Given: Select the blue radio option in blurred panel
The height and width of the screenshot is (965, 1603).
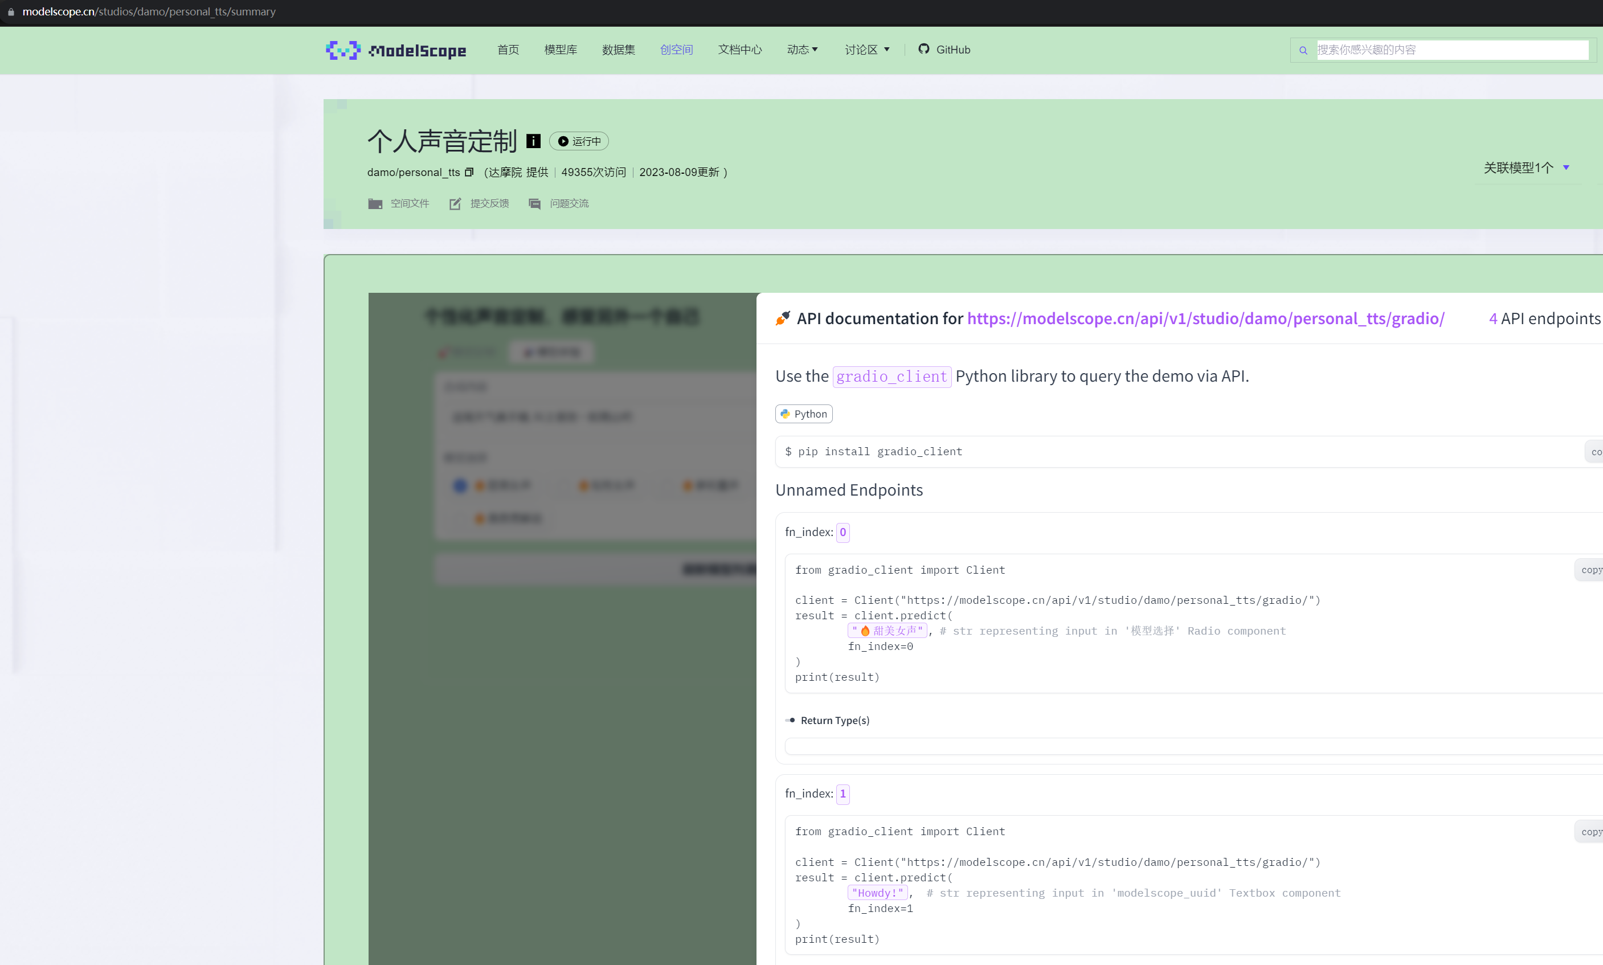Looking at the screenshot, I should point(460,485).
